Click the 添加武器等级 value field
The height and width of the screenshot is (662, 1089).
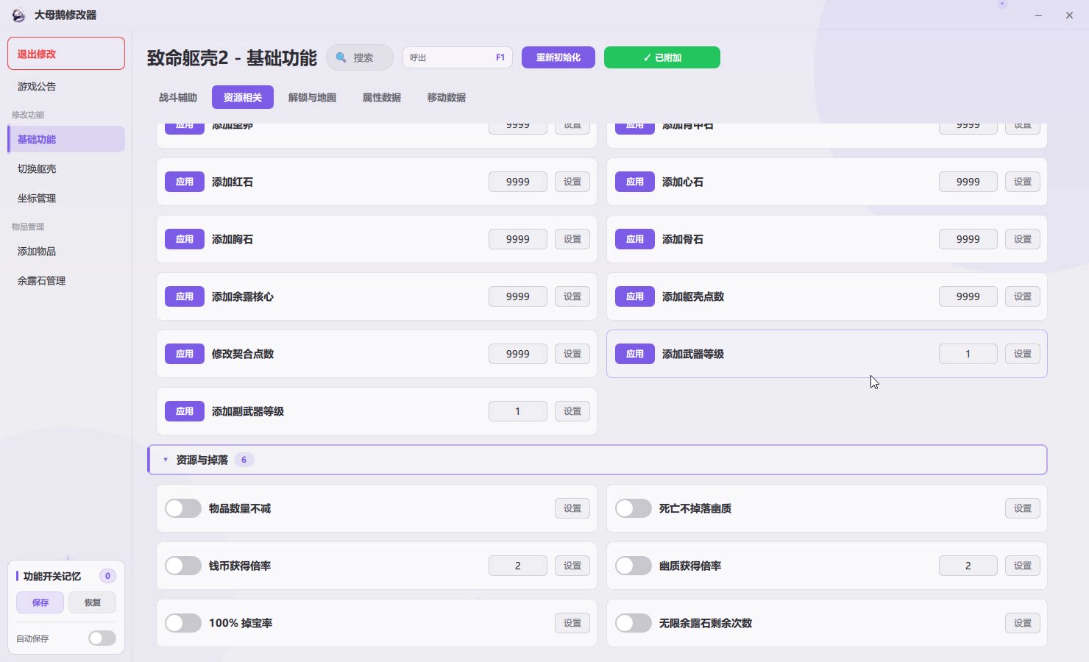click(x=968, y=354)
